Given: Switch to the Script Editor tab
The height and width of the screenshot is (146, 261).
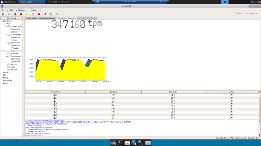Looking at the screenshot, I should click(x=31, y=18).
